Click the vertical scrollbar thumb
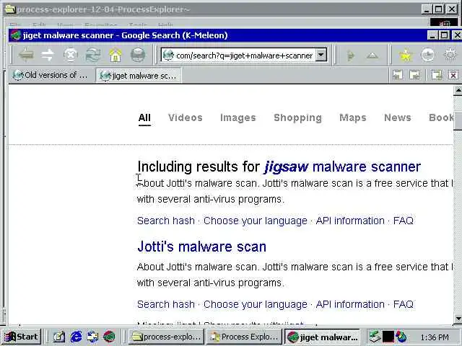 pyautogui.click(x=458, y=120)
